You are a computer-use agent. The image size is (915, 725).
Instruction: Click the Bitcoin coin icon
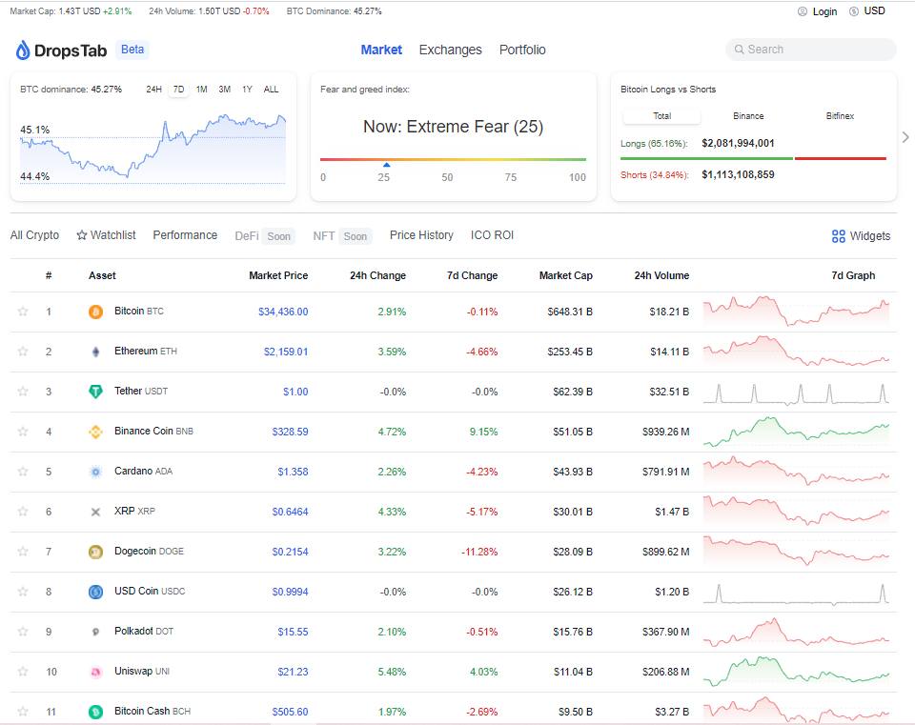click(95, 312)
